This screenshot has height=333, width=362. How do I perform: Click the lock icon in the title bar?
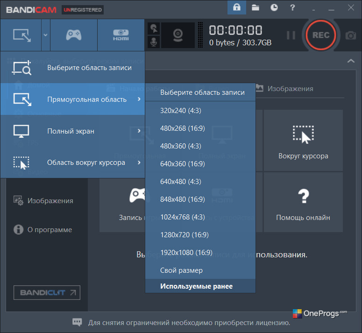point(237,7)
